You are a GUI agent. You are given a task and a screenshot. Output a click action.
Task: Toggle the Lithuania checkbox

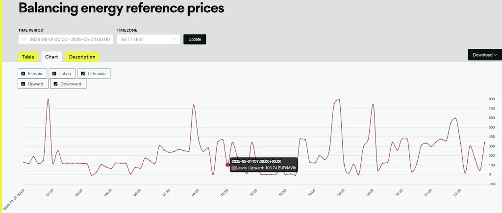[83, 74]
